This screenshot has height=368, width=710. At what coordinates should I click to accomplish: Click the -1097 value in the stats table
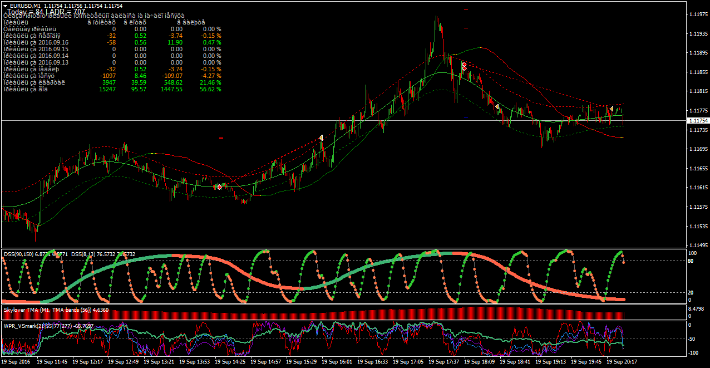[x=107, y=76]
